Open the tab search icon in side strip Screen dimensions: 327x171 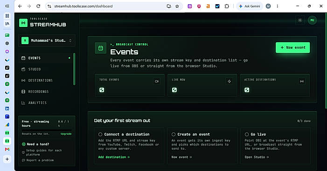(x=7, y=24)
